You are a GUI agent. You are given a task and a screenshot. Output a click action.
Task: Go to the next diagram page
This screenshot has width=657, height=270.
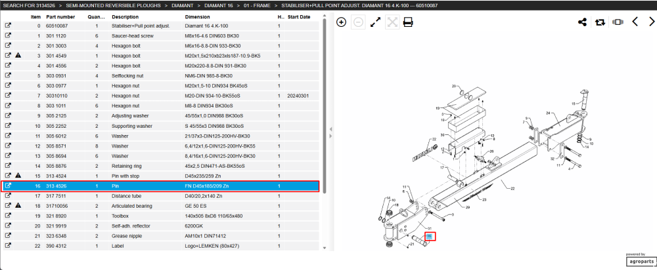650,22
